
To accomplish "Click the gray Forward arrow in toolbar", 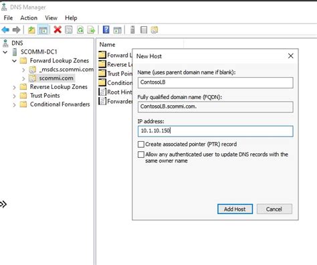I will tap(17, 29).
